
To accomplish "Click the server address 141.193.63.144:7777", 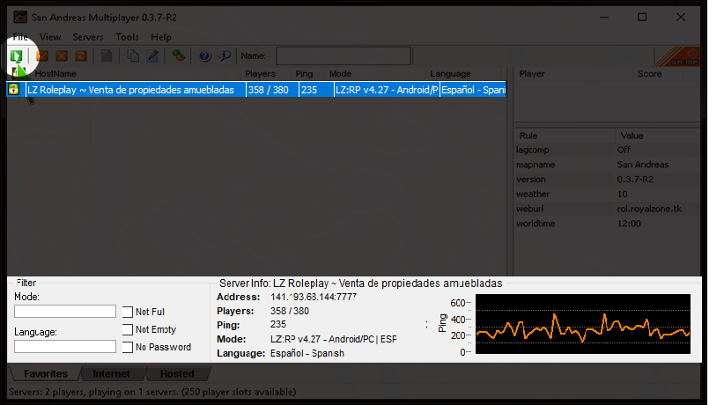I will pyautogui.click(x=314, y=297).
